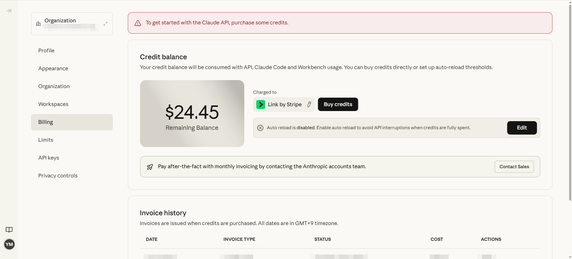Expand the Organization switcher
Image resolution: width=572 pixels, height=259 pixels.
(105, 24)
